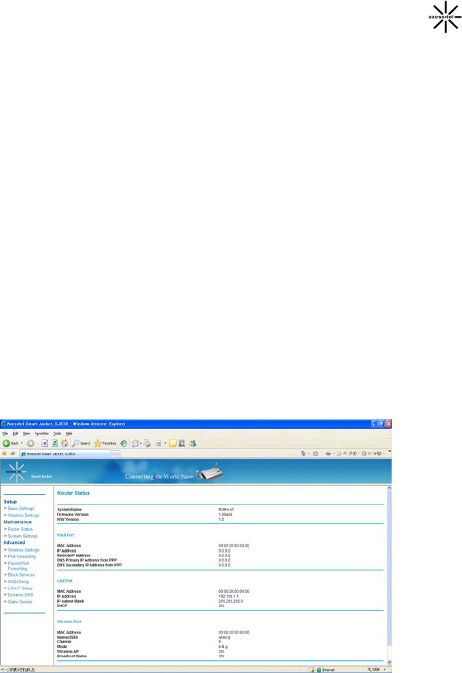The height and width of the screenshot is (673, 462).
Task: Open Wireless Settings under Advanced
Action: pyautogui.click(x=24, y=550)
